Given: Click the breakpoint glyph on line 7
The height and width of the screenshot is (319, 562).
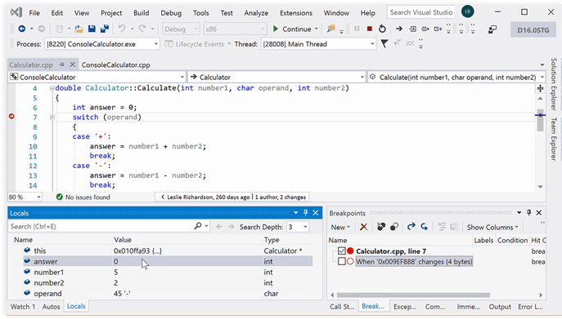Looking at the screenshot, I should 11,116.
